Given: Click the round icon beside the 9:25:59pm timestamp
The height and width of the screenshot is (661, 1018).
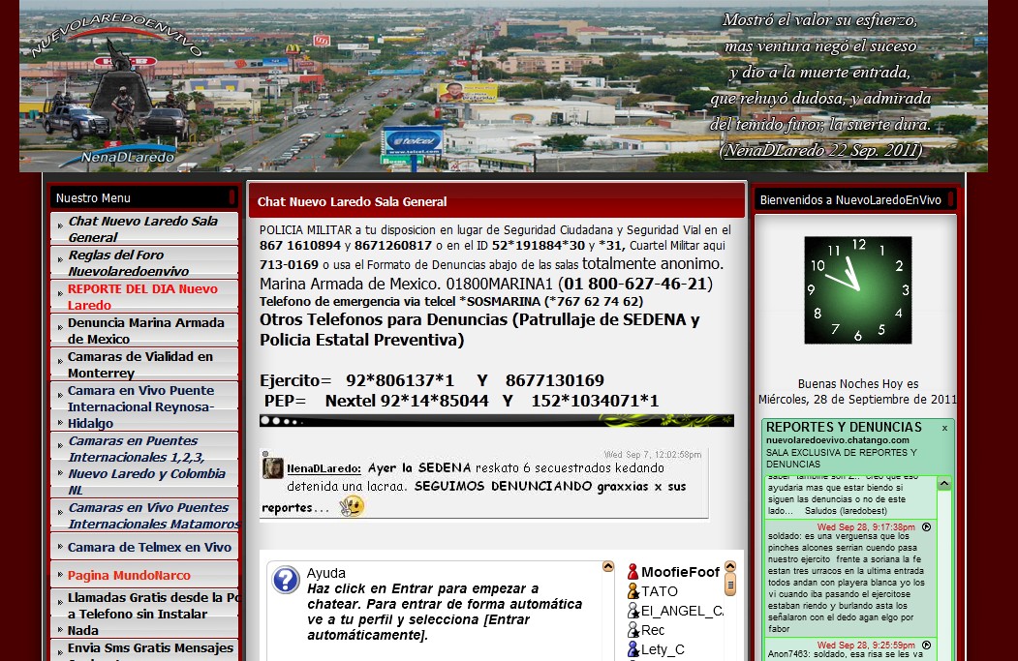Looking at the screenshot, I should tap(927, 646).
